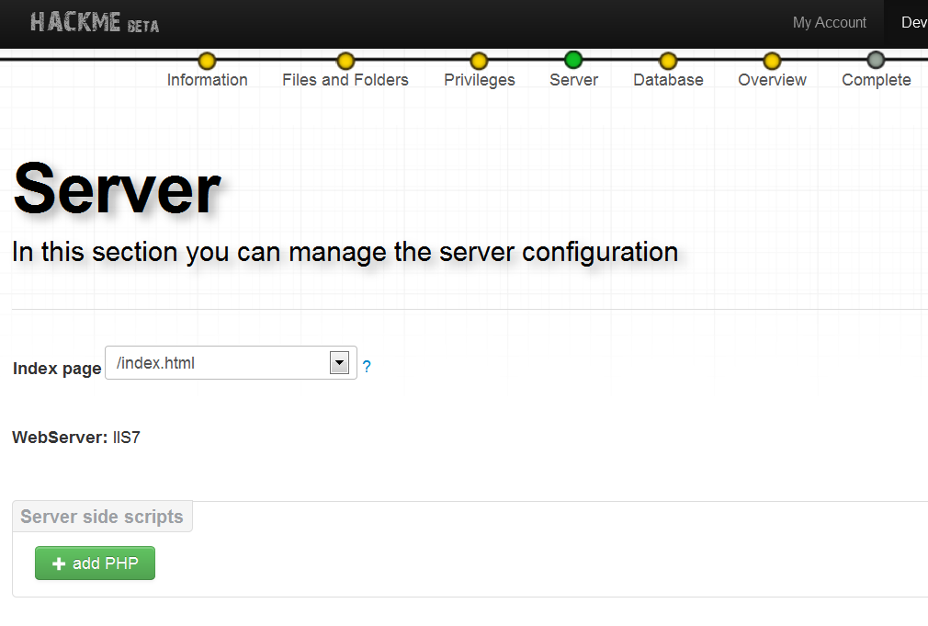Click the large Server page heading
This screenshot has height=626, width=928.
[x=117, y=189]
